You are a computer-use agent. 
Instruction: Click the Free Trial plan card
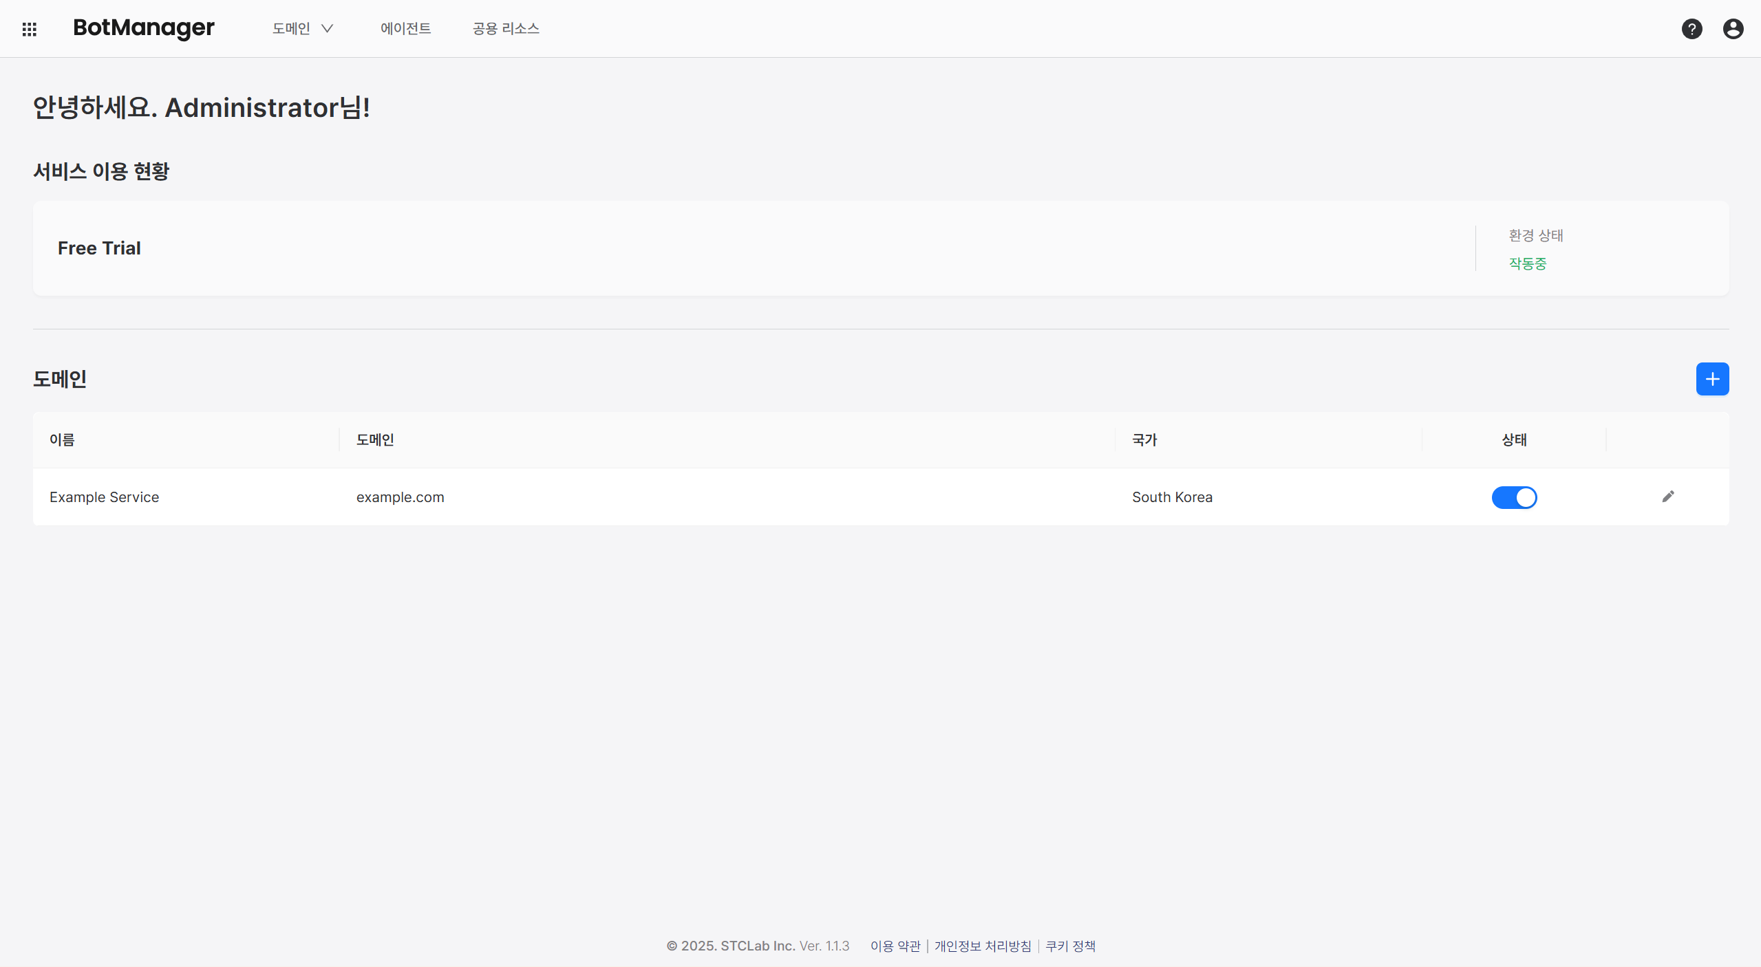[x=99, y=248]
